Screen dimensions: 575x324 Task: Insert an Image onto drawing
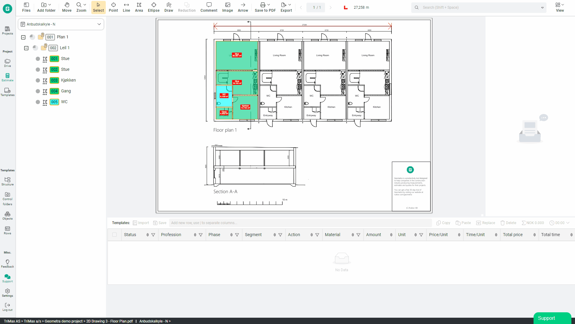click(x=227, y=7)
